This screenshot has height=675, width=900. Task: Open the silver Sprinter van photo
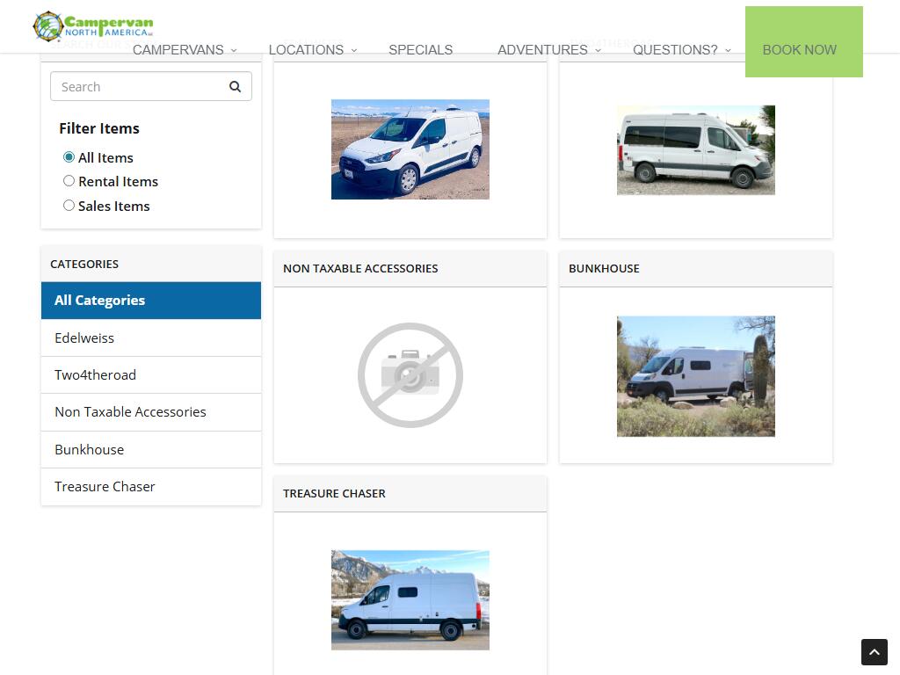[695, 150]
